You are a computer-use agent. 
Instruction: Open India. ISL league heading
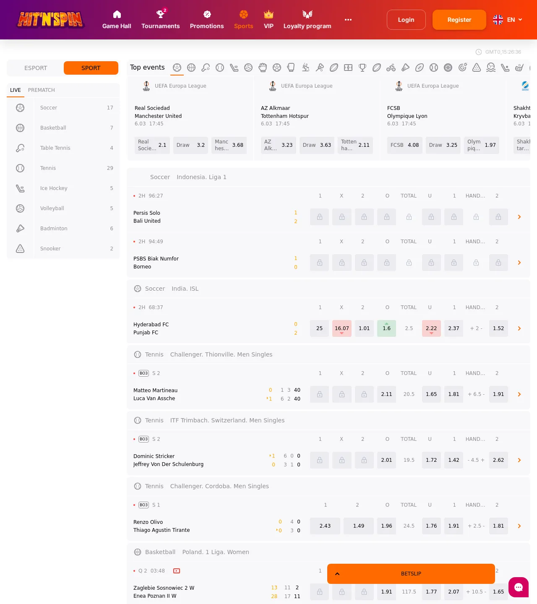coord(185,289)
